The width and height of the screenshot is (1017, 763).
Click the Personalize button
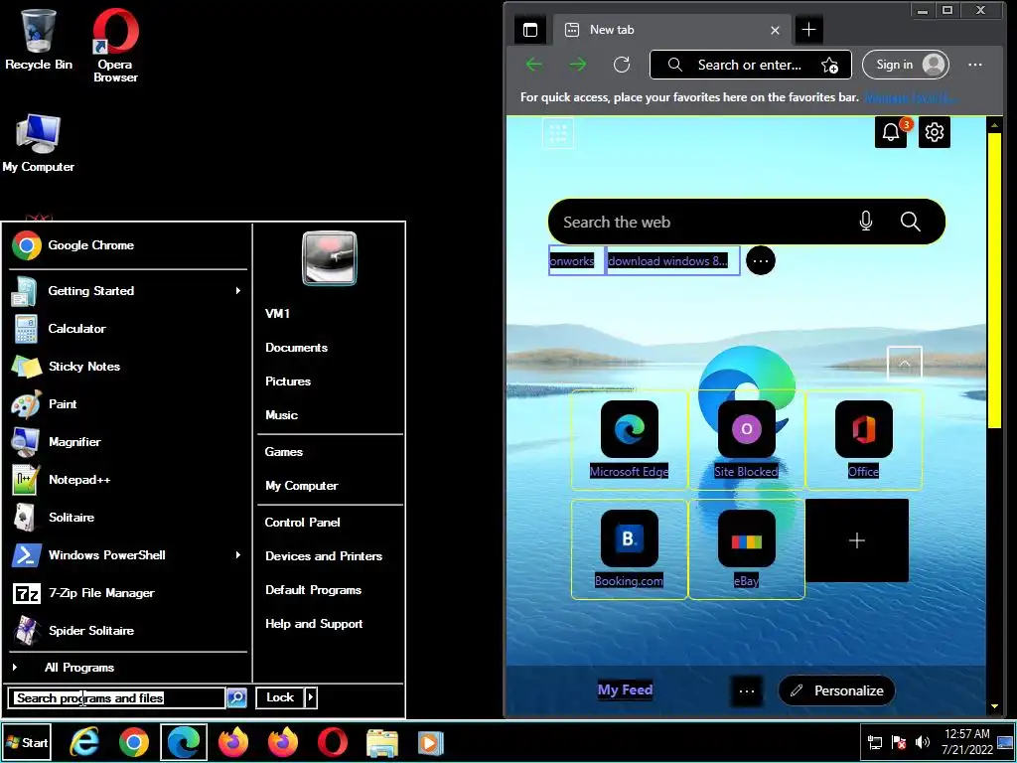pos(836,691)
